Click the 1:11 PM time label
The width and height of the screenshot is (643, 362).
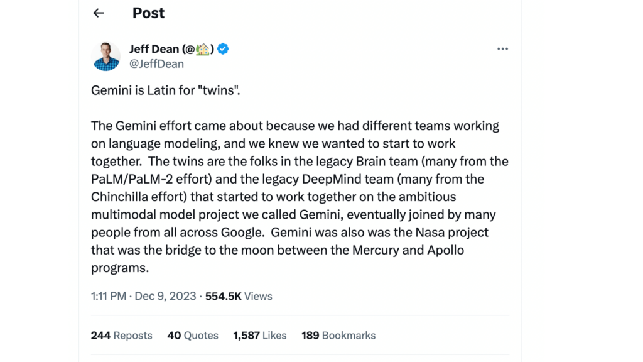[108, 295]
